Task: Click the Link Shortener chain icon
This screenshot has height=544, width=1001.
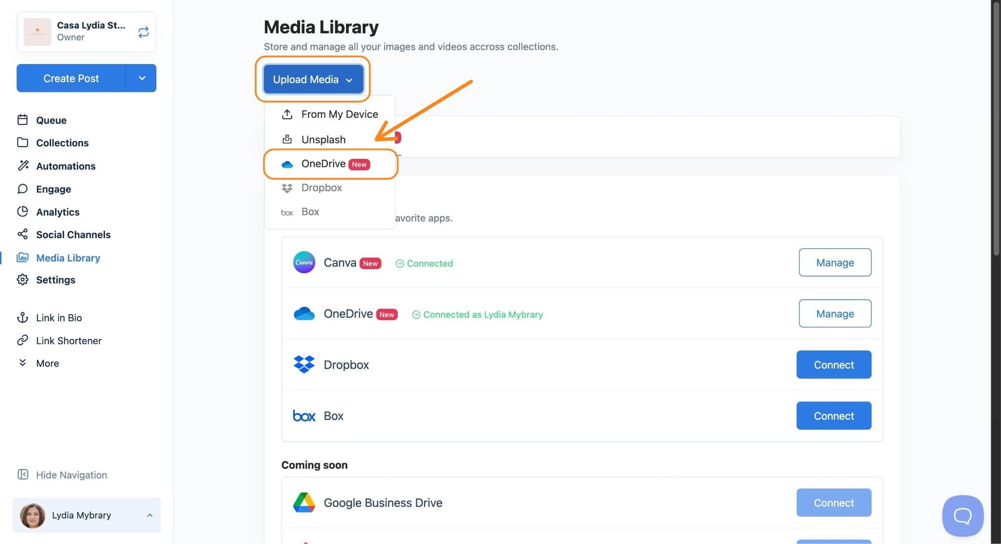Action: coord(22,341)
